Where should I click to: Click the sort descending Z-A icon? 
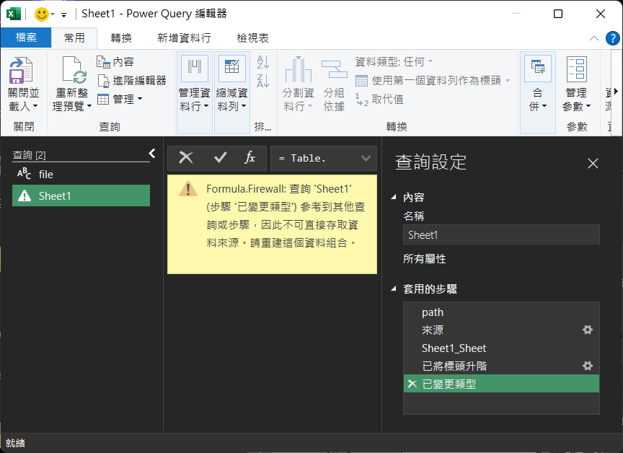pyautogui.click(x=262, y=80)
